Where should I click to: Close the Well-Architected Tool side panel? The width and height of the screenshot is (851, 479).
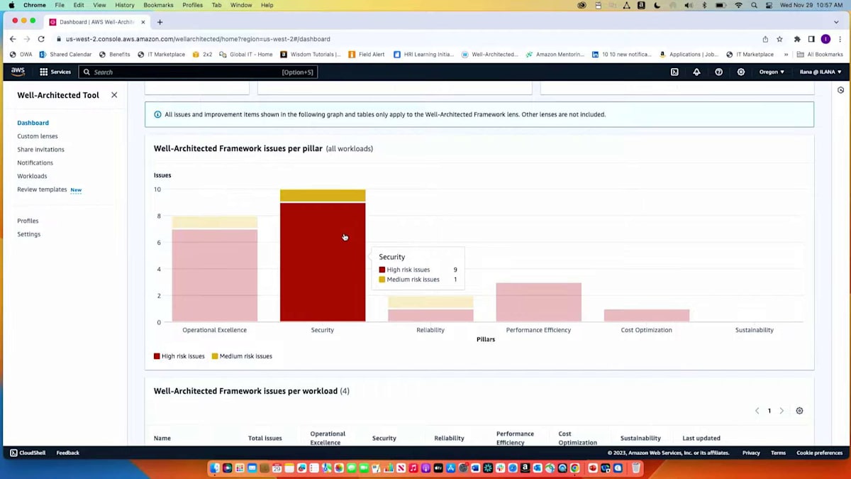114,95
